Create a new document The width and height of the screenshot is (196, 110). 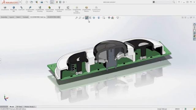27,2
